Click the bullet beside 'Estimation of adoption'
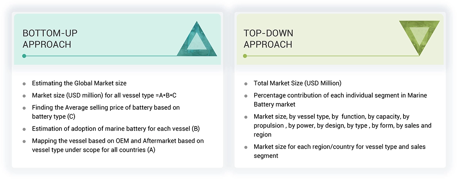Image resolution: width=457 pixels, height=179 pixels. [x=24, y=129]
